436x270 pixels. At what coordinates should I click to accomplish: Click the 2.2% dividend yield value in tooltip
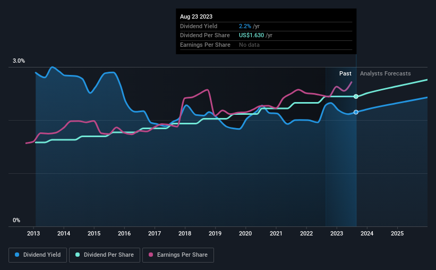click(x=245, y=26)
